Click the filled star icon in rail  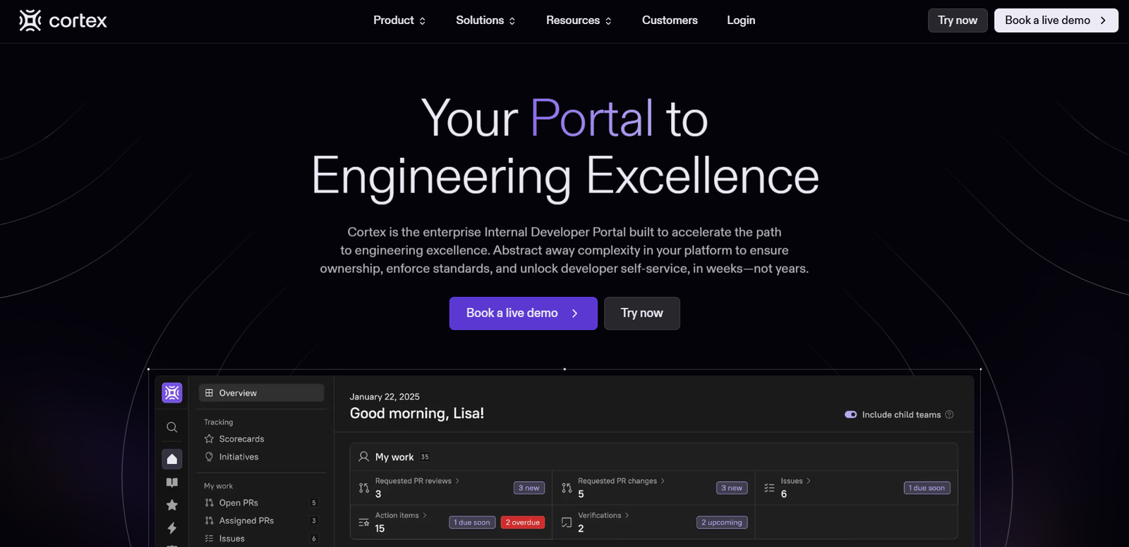pos(171,505)
